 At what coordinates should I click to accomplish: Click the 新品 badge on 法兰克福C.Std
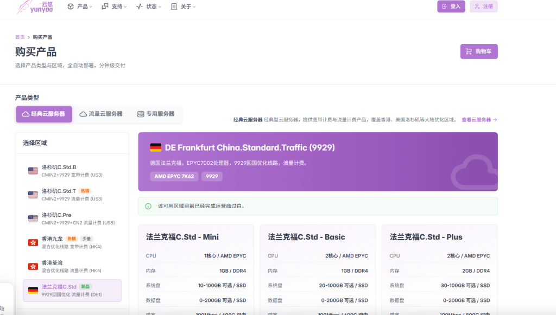pos(85,286)
